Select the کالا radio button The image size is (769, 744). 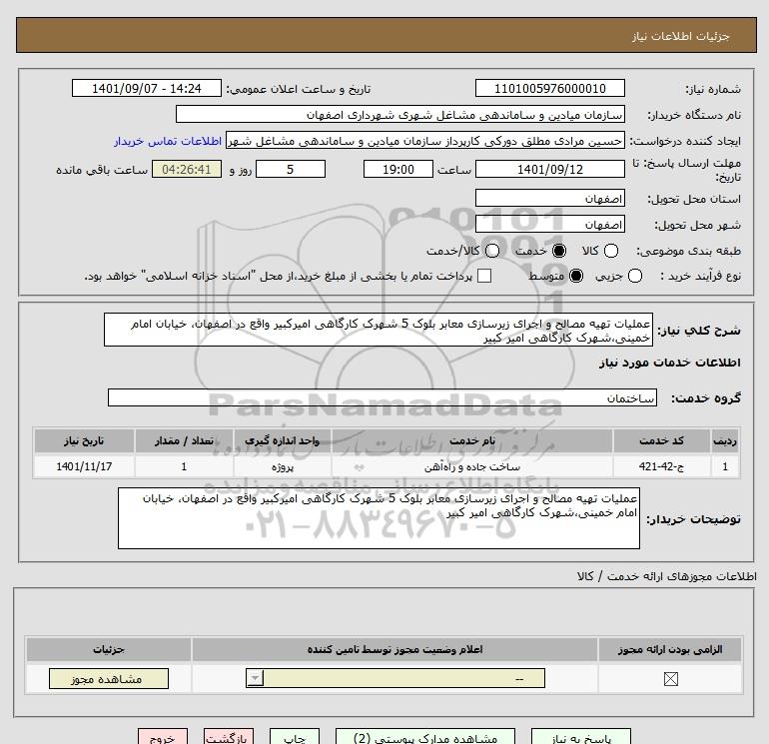(x=610, y=251)
